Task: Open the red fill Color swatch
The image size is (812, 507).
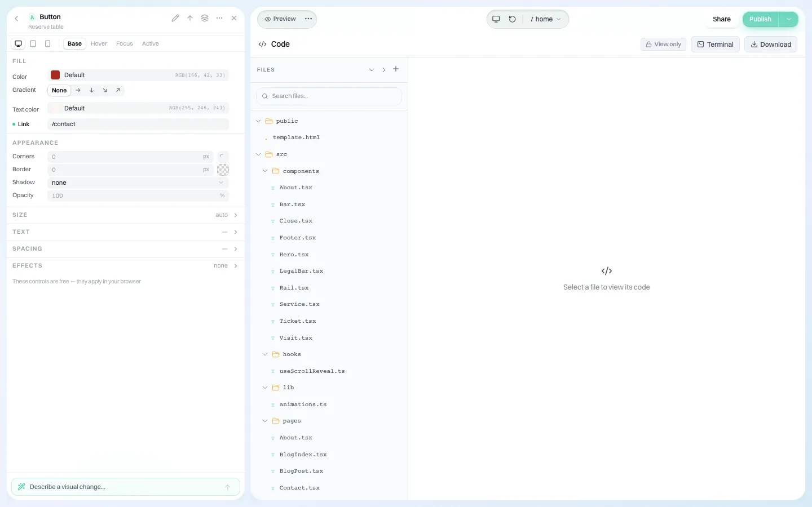Action: (55, 75)
